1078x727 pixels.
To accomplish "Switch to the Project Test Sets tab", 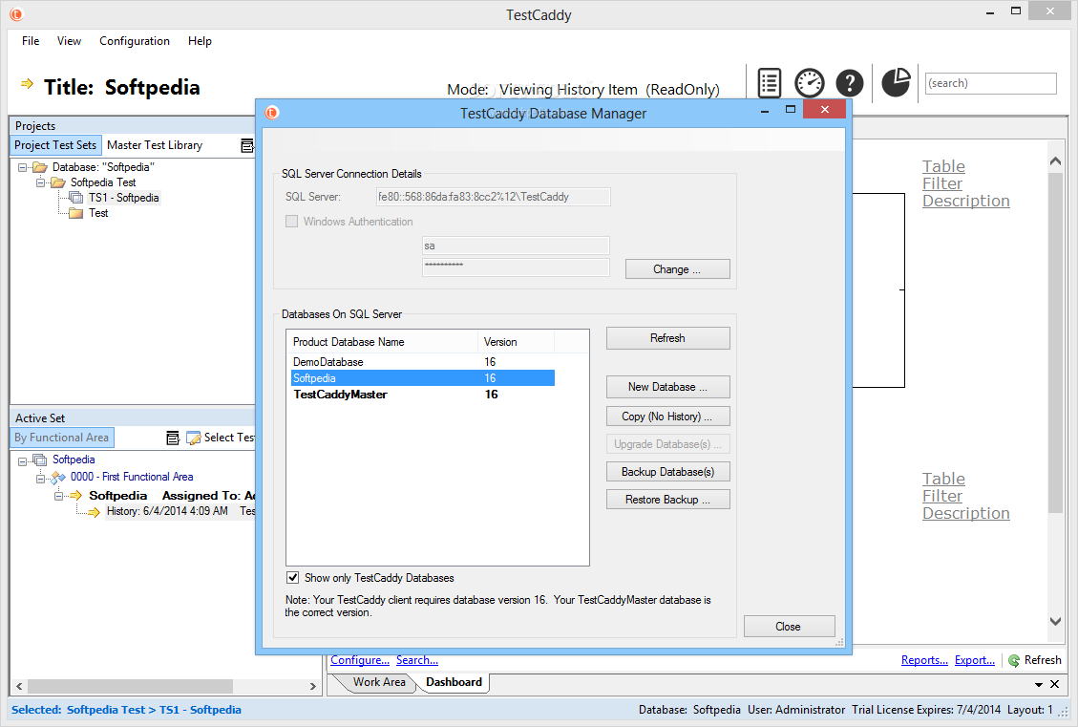I will [x=55, y=145].
